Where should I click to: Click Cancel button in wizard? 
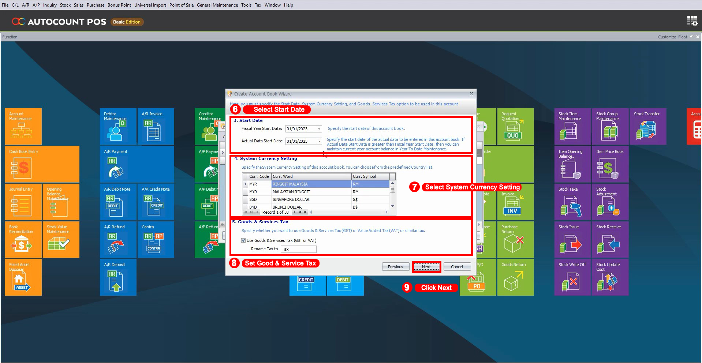457,267
